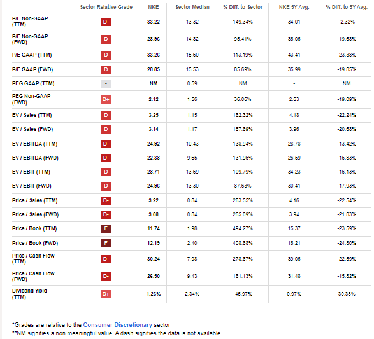Image resolution: width=374 pixels, height=339 pixels.
Task: Click the D- grade badge for P/E Non-GAAP (TTM)
Action: coord(106,22)
